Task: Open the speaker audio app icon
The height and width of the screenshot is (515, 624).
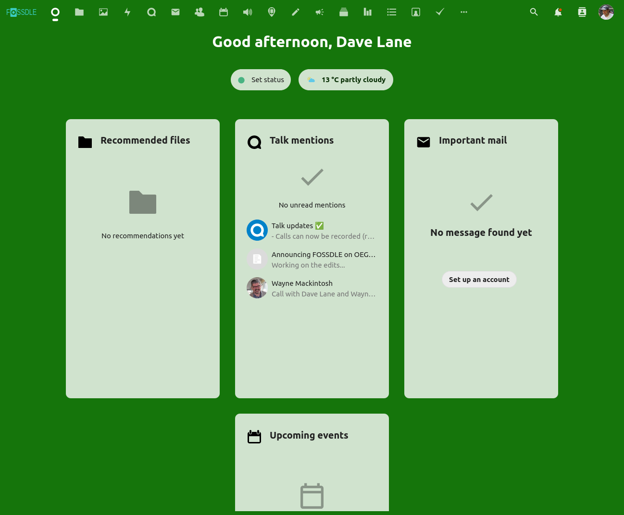Action: (x=248, y=12)
